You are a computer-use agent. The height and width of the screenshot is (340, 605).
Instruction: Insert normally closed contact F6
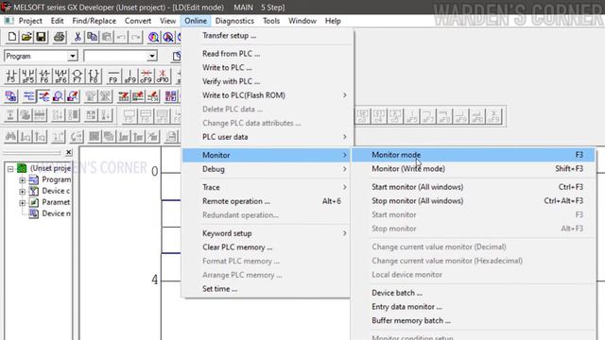tap(44, 76)
